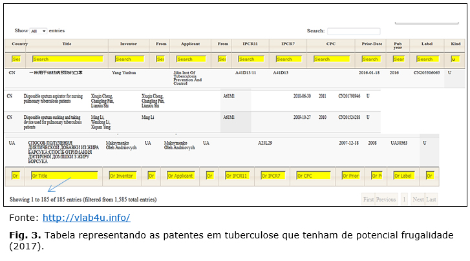
Task: Focus the Search filter under Inventor
Action: pos(128,59)
